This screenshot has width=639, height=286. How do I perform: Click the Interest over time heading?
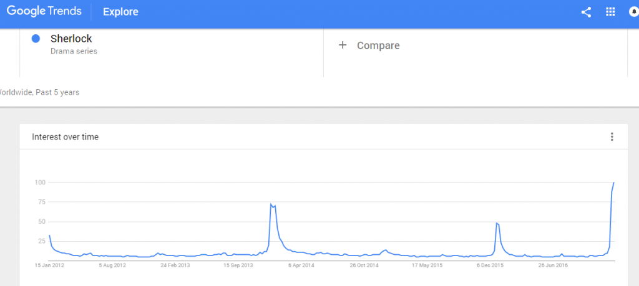tap(65, 137)
